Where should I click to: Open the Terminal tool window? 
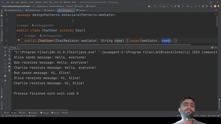coord(45,113)
